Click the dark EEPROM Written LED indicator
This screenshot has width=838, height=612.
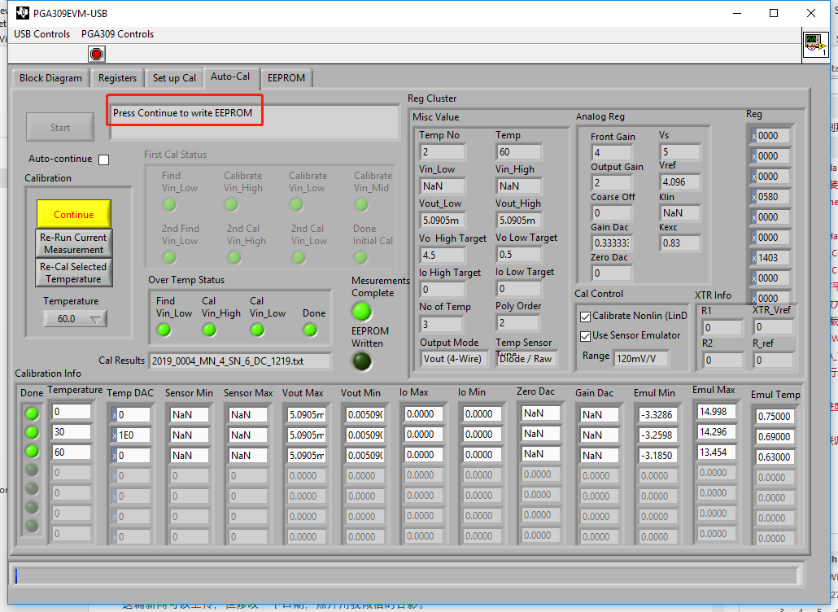click(x=361, y=361)
